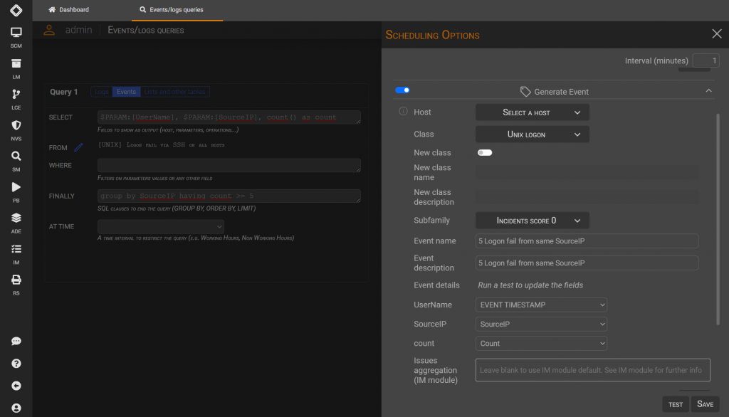Click the Run a test to update text

coord(530,285)
